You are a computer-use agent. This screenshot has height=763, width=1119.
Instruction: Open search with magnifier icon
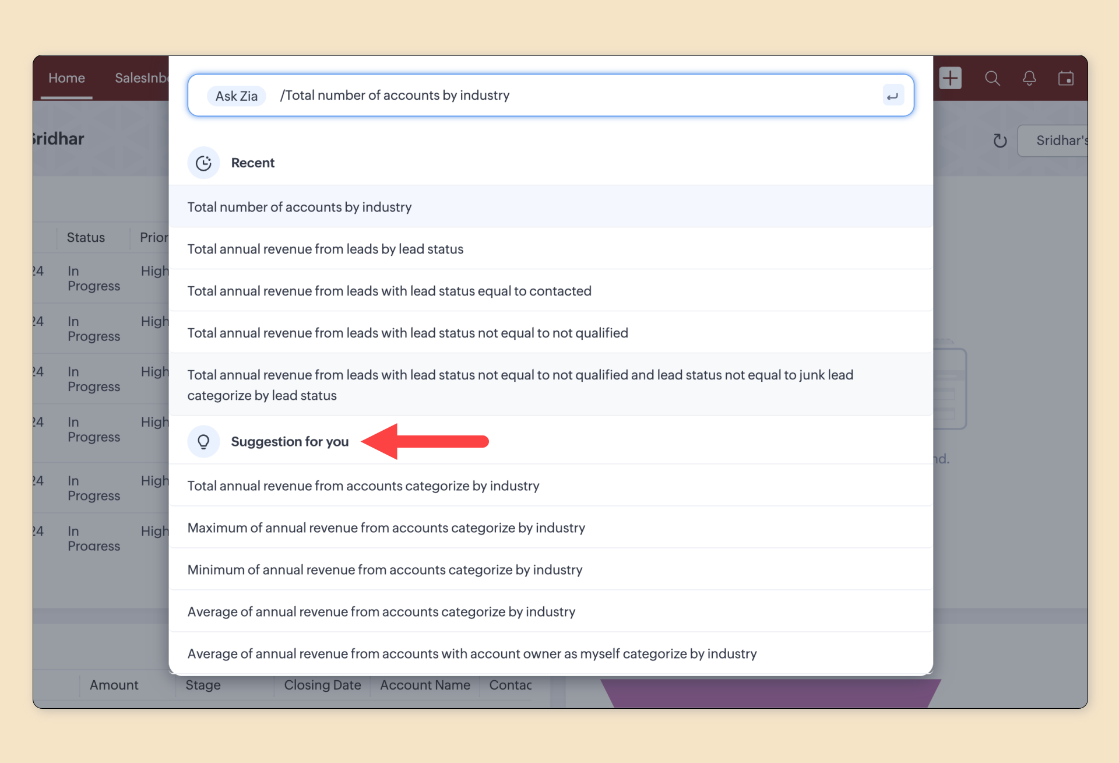click(x=992, y=78)
